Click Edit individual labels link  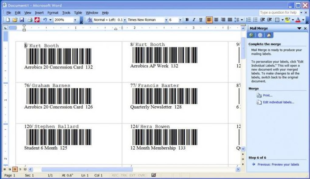pyautogui.click(x=278, y=102)
